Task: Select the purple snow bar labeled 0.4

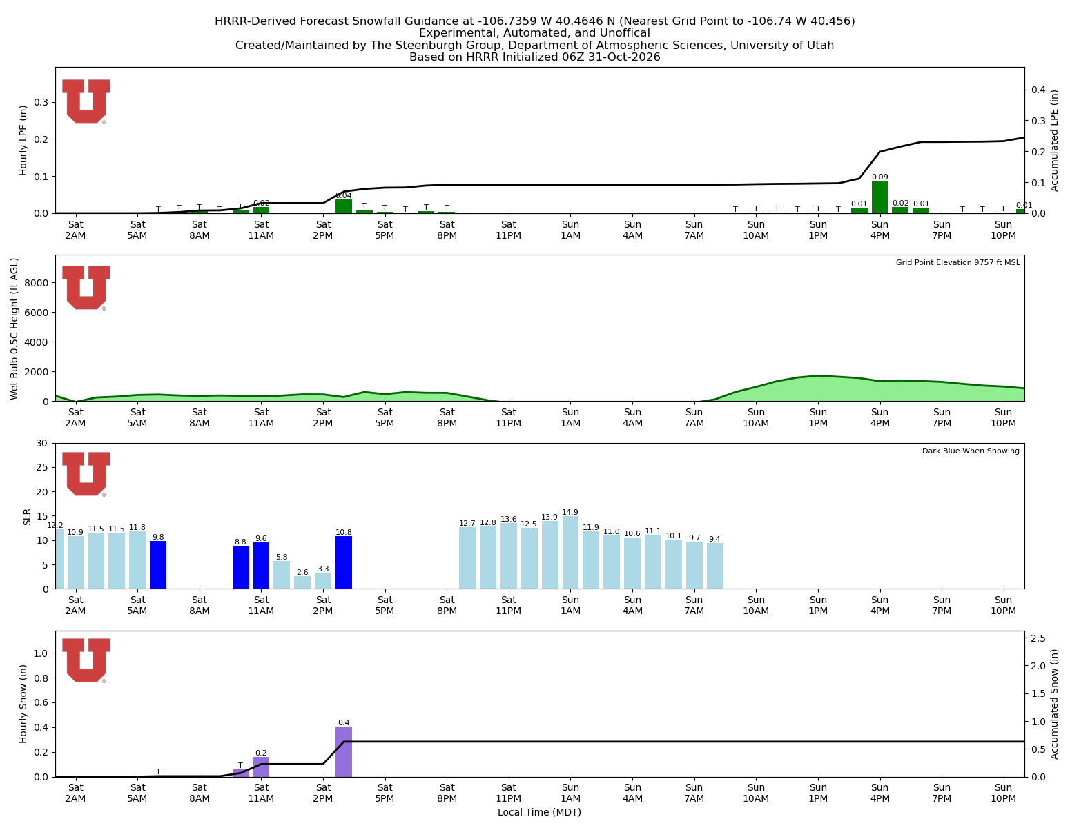Action: pyautogui.click(x=344, y=751)
